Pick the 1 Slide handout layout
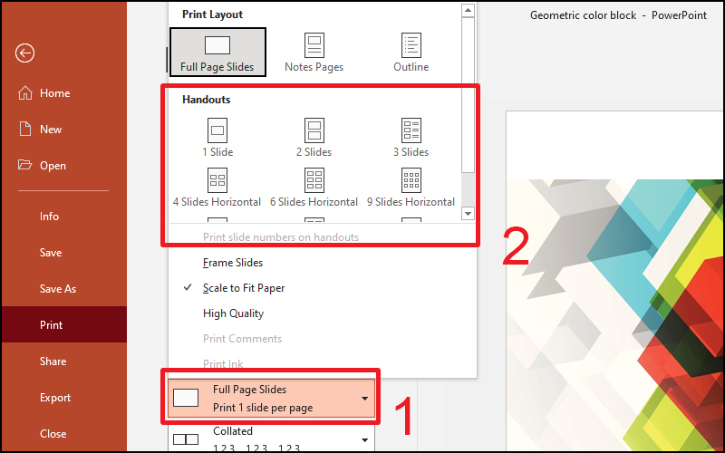 [217, 138]
